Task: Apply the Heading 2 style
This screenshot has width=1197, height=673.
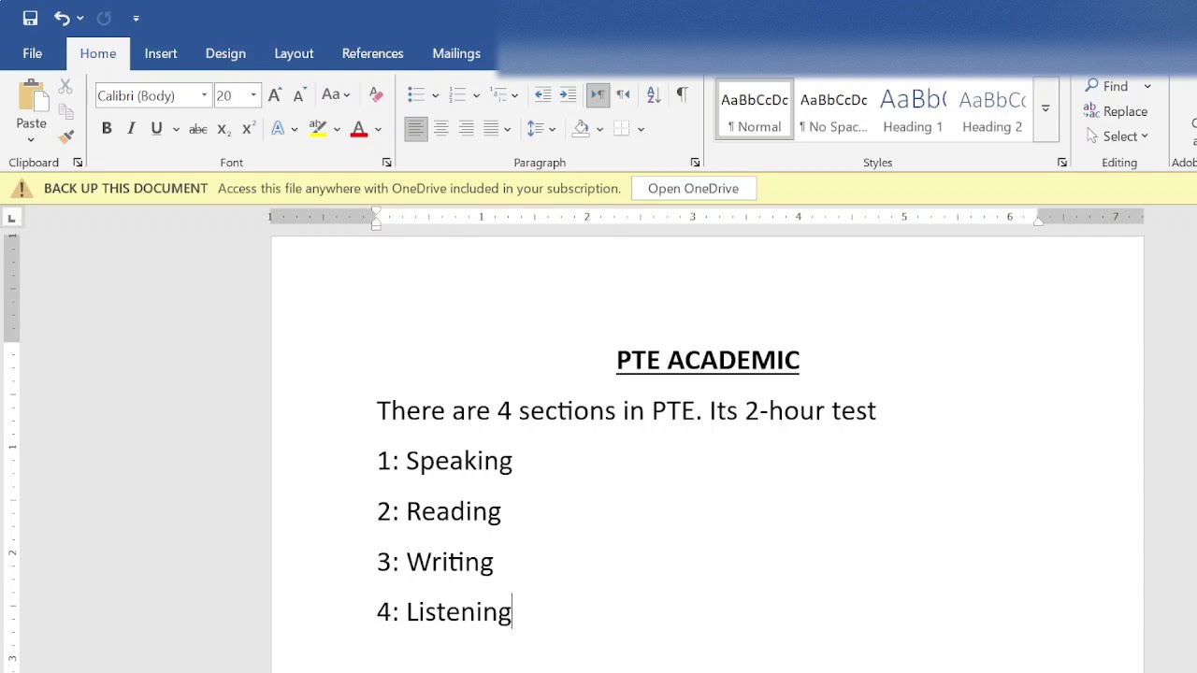Action: (x=992, y=110)
